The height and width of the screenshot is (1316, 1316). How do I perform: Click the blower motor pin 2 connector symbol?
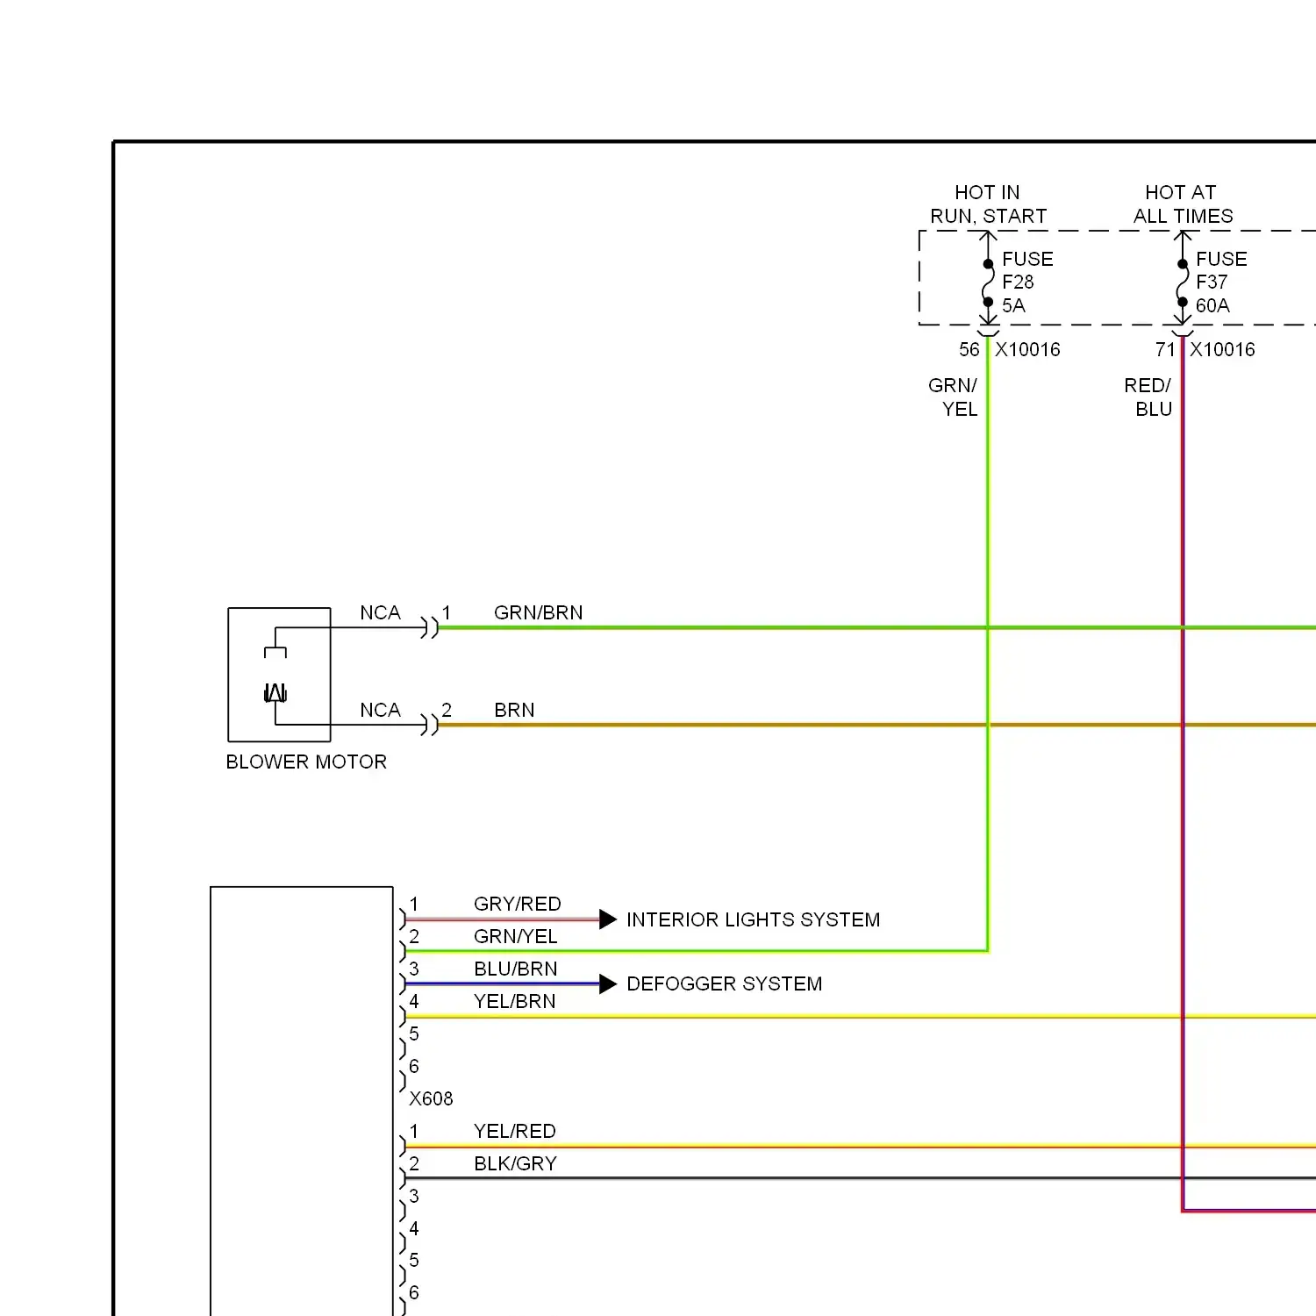point(429,725)
